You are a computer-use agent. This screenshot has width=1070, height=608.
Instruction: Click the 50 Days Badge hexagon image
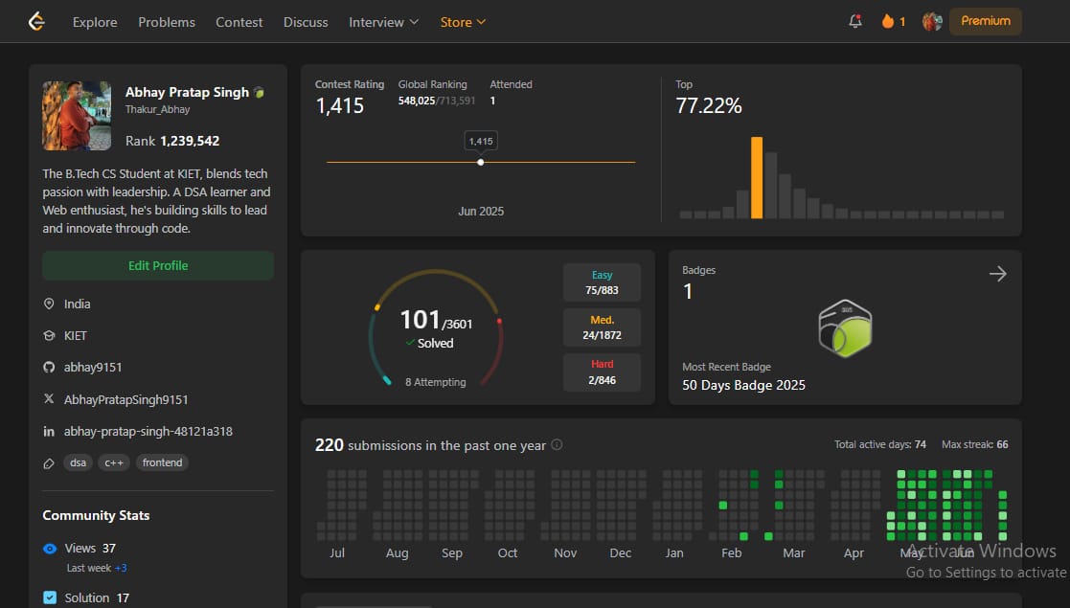(846, 328)
